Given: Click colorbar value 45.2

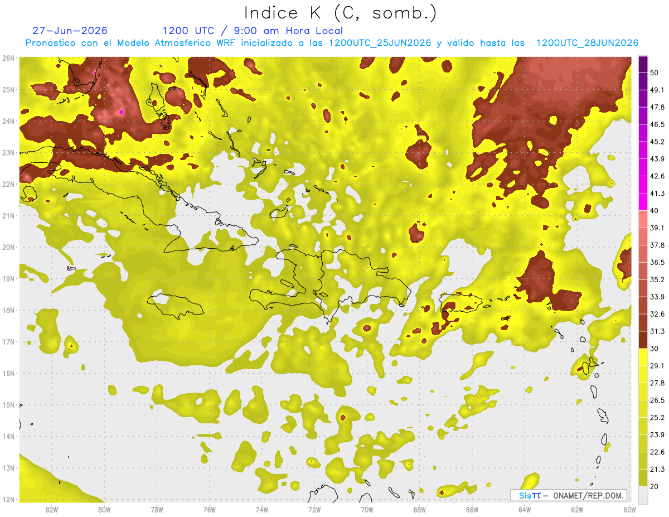Looking at the screenshot, I should tap(657, 142).
